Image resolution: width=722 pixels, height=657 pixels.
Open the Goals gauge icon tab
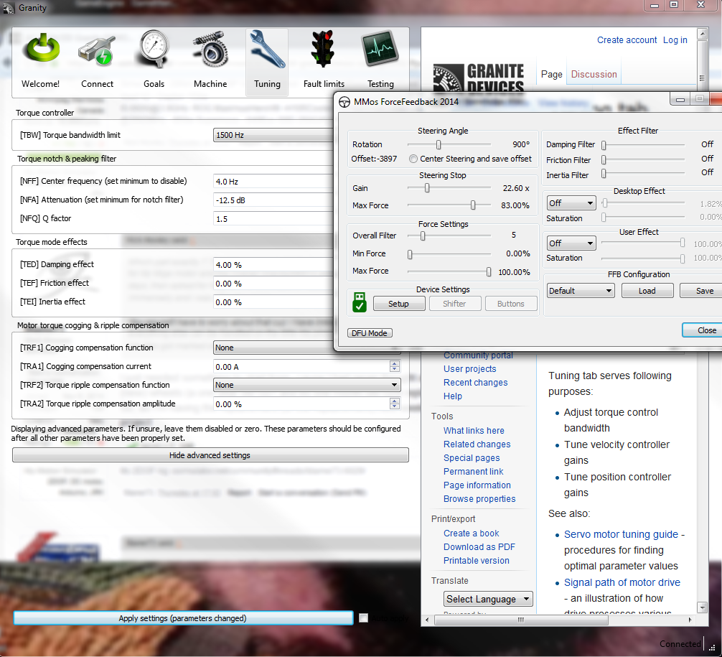pyautogui.click(x=154, y=60)
